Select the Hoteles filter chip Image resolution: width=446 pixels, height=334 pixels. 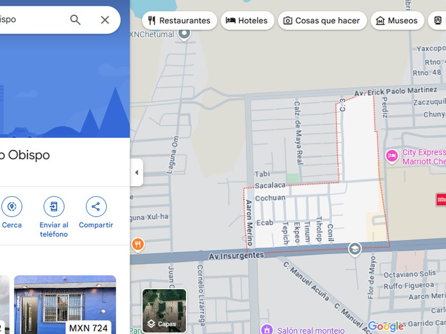click(x=247, y=21)
